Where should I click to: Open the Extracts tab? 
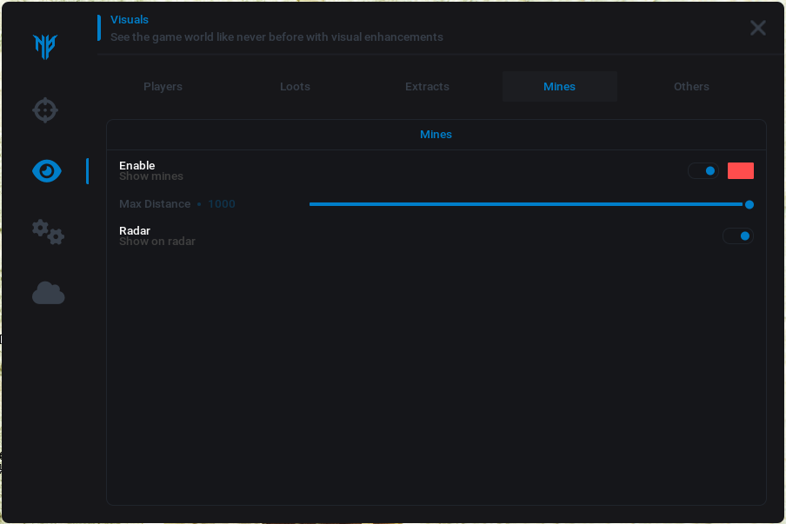[x=427, y=87]
